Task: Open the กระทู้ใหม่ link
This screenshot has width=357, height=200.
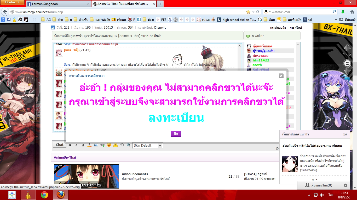Action: (296, 28)
